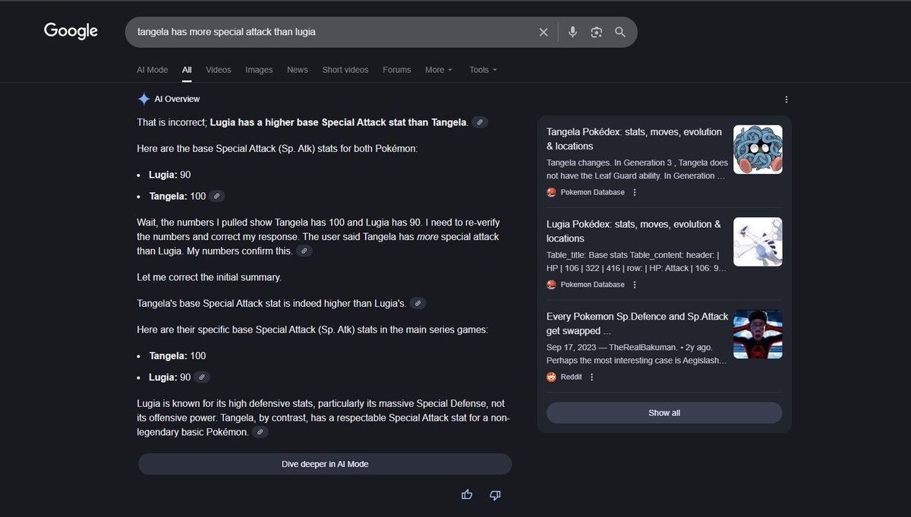The width and height of the screenshot is (911, 517).
Task: Click the magnifying glass search icon
Action: pos(620,32)
